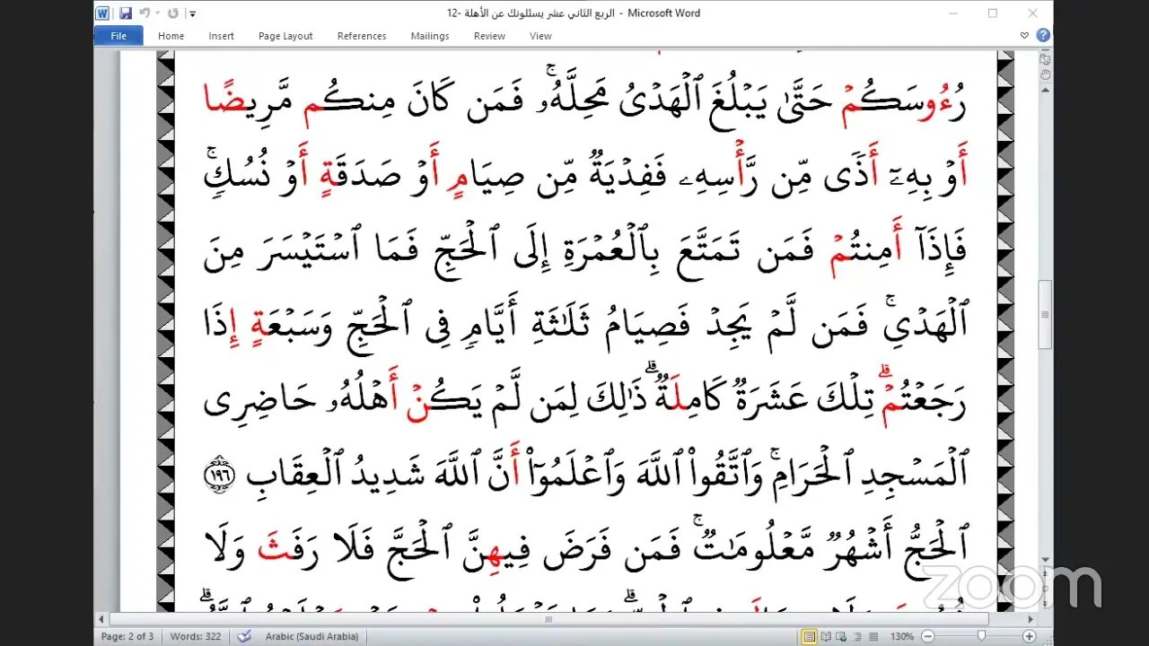Switch to Draft view in status bar
This screenshot has height=646, width=1149.
pyautogui.click(x=873, y=636)
